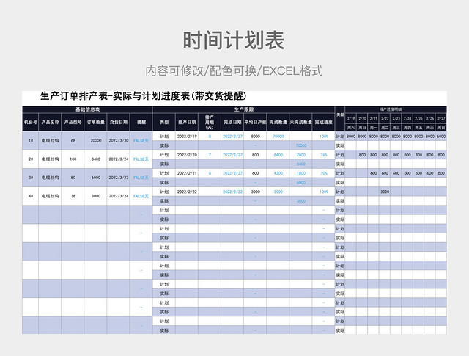
Task: Click the 2/27 date header
Action: point(441,119)
